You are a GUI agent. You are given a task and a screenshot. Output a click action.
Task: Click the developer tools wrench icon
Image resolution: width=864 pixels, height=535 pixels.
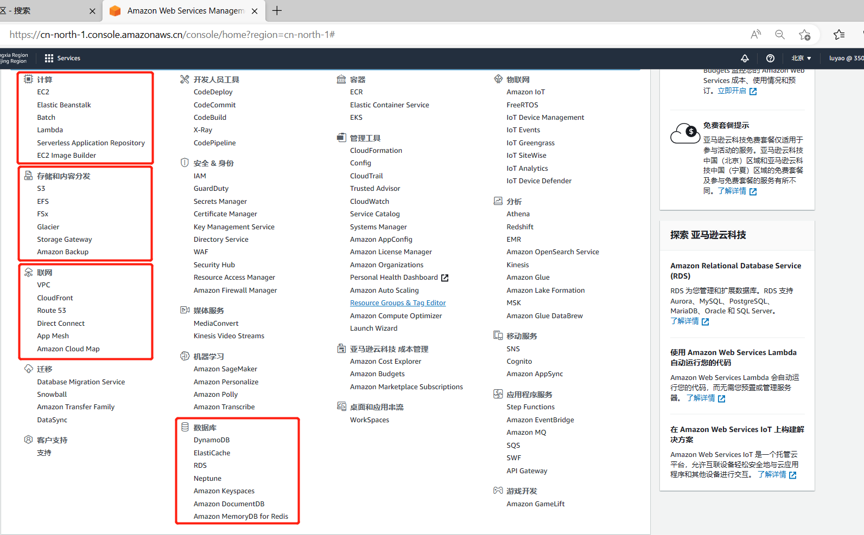(185, 79)
